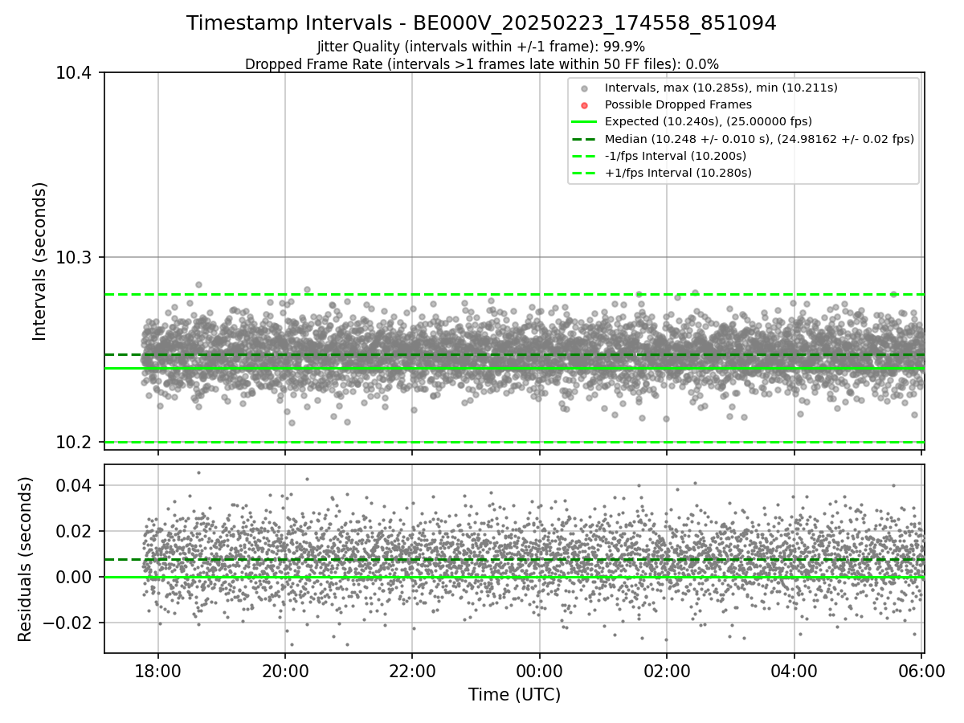The height and width of the screenshot is (723, 964).
Task: Click the red dot marker for Possible Dropped Frames
Action: 584,105
